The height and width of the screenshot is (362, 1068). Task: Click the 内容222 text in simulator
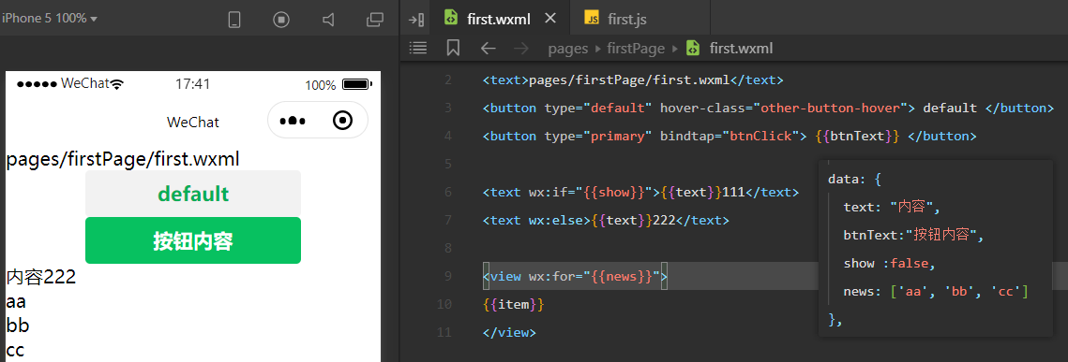tap(41, 277)
